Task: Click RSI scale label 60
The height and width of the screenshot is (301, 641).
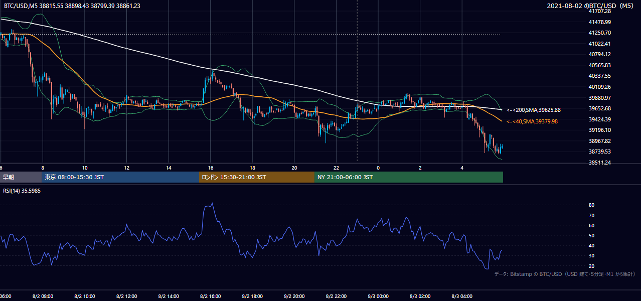Action: tap(591, 225)
